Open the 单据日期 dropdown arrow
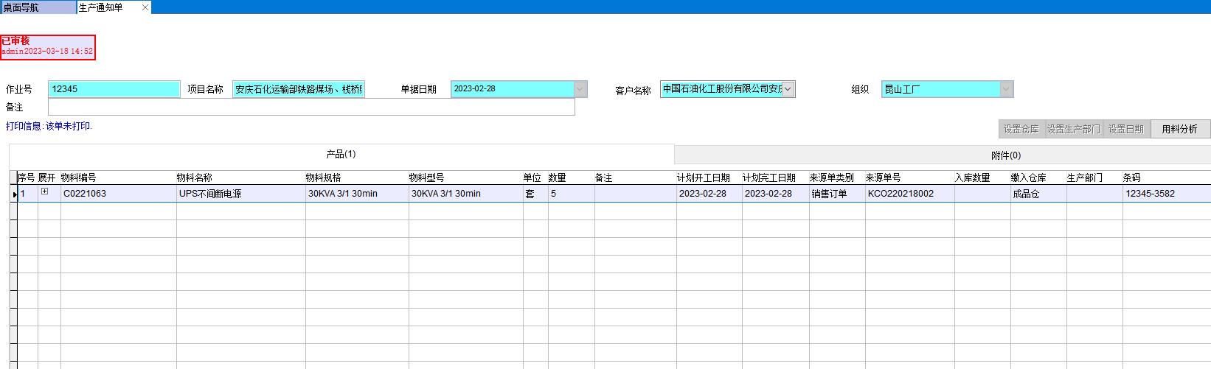Screen dimensions: 1211x369 pos(580,89)
